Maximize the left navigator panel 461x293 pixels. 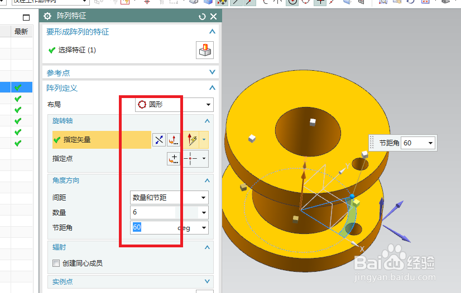pos(26,18)
